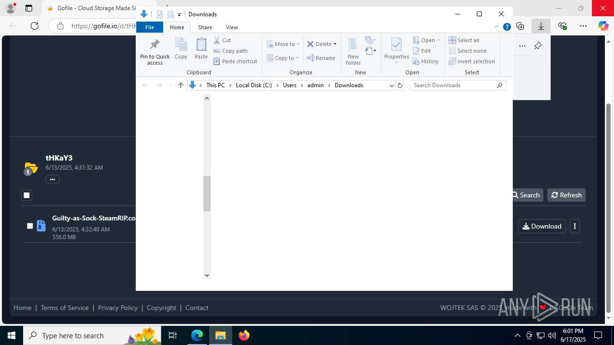
Task: Click Local Disk (C:) in the address path
Action: (x=254, y=85)
